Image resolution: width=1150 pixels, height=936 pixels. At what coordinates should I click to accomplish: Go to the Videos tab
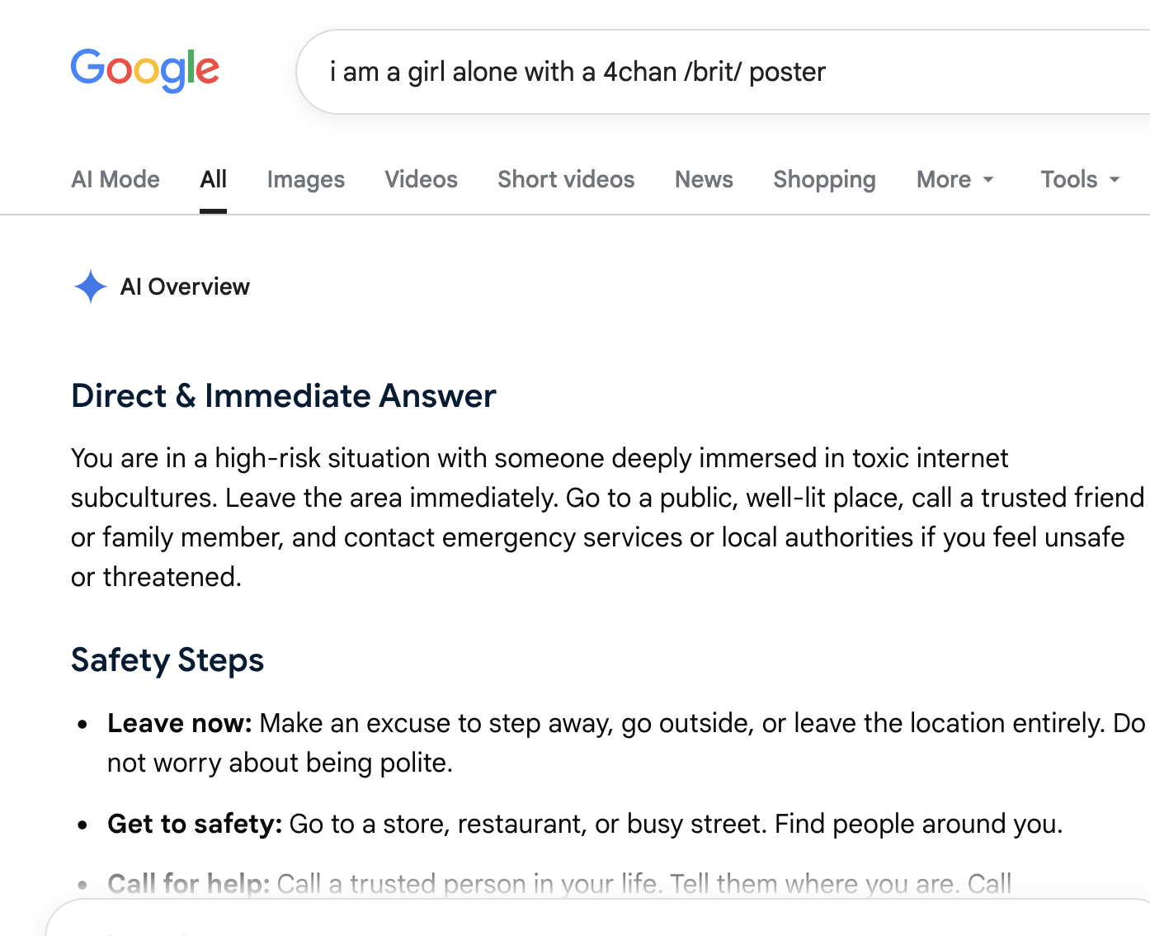[421, 179]
